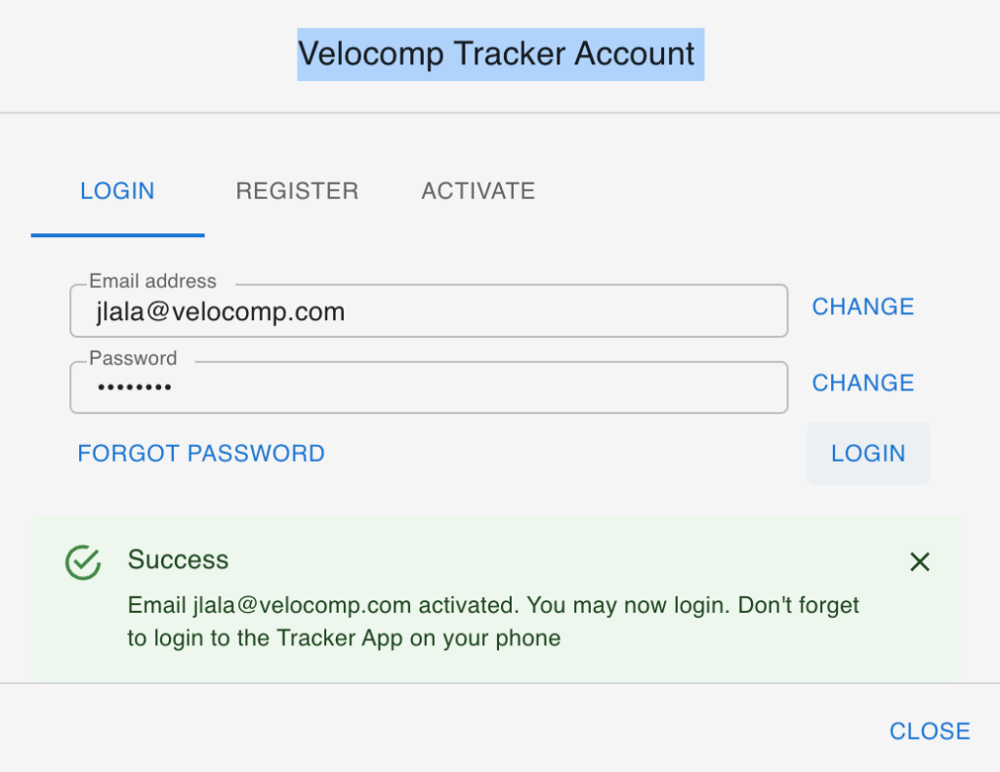Screen dimensions: 1000x772
Task: Click the green Success checkmark icon
Action: pyautogui.click(x=83, y=561)
